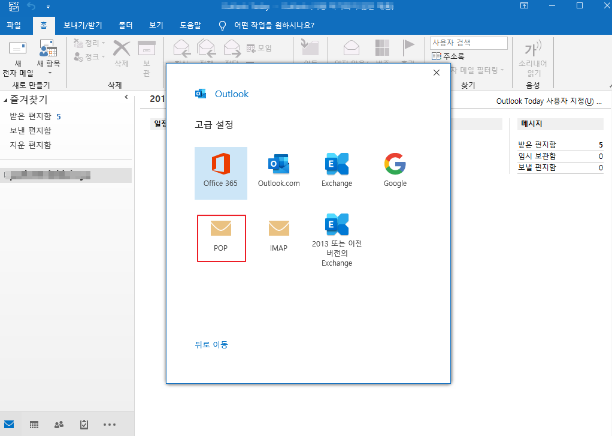Click the 'Tell me' search box
The height and width of the screenshot is (436, 612).
266,25
